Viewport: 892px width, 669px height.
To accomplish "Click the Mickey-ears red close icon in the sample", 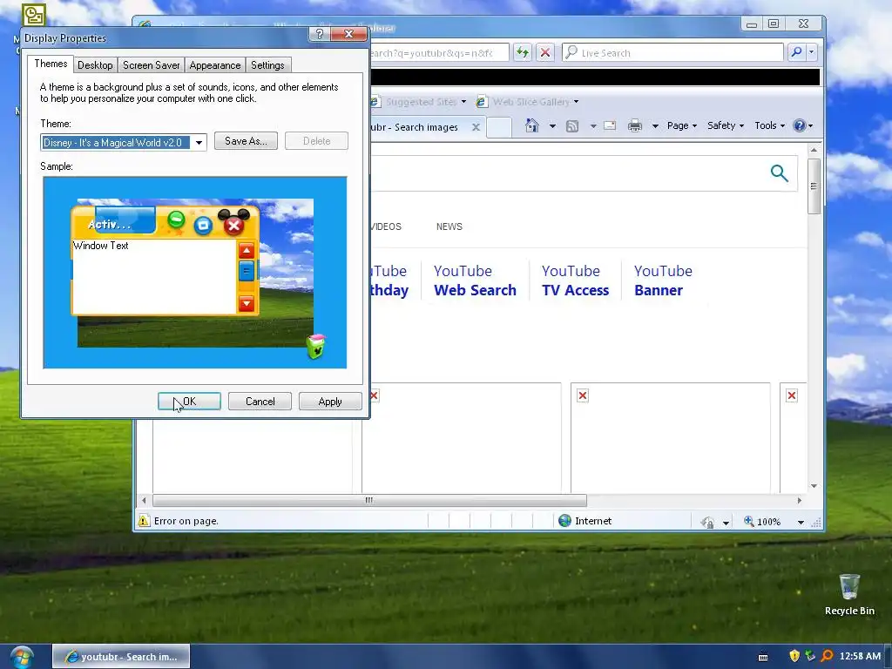I will tap(233, 222).
